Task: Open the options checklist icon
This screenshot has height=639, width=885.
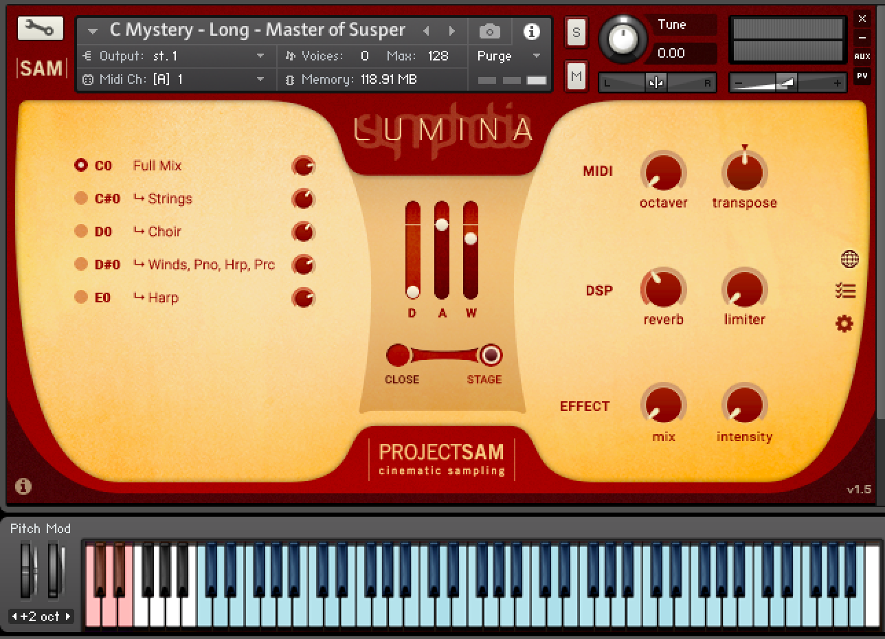Action: tap(845, 291)
